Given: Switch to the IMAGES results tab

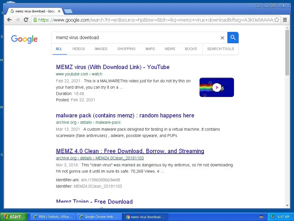Looking at the screenshot, I should click(101, 49).
